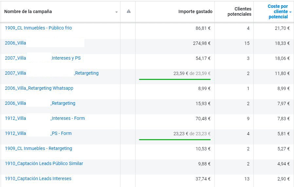The width and height of the screenshot is (294, 187).
Task: Select the Clientes potenciales column header
Action: [239, 11]
